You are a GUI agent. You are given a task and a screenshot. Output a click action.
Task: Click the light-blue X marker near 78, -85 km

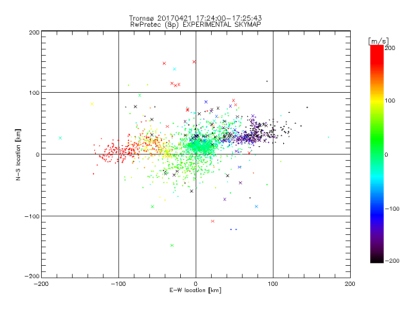(x=256, y=207)
